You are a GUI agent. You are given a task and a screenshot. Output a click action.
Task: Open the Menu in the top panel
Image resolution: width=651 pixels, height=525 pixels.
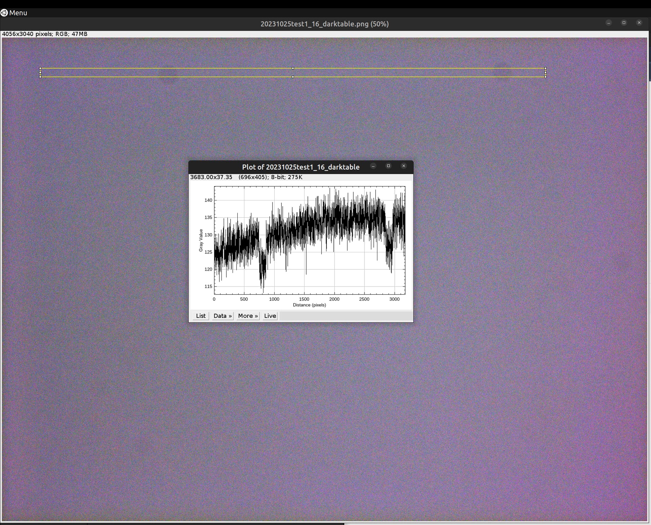pyautogui.click(x=18, y=13)
